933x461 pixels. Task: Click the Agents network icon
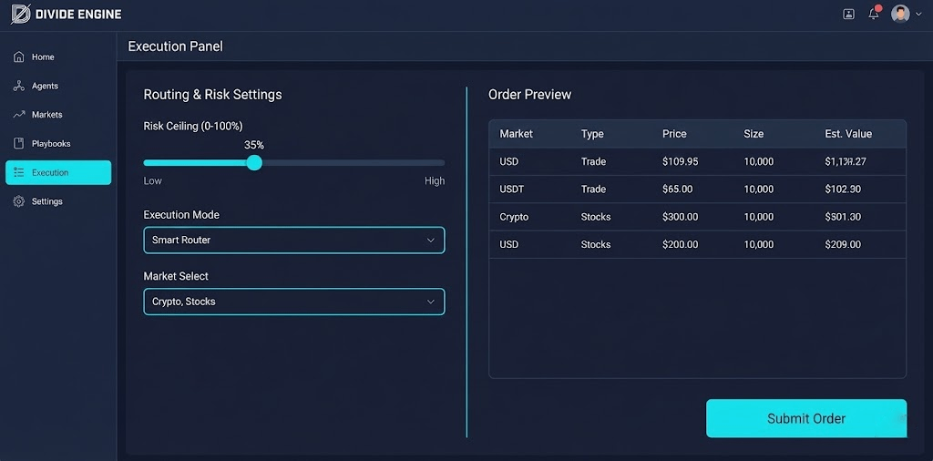pyautogui.click(x=19, y=86)
